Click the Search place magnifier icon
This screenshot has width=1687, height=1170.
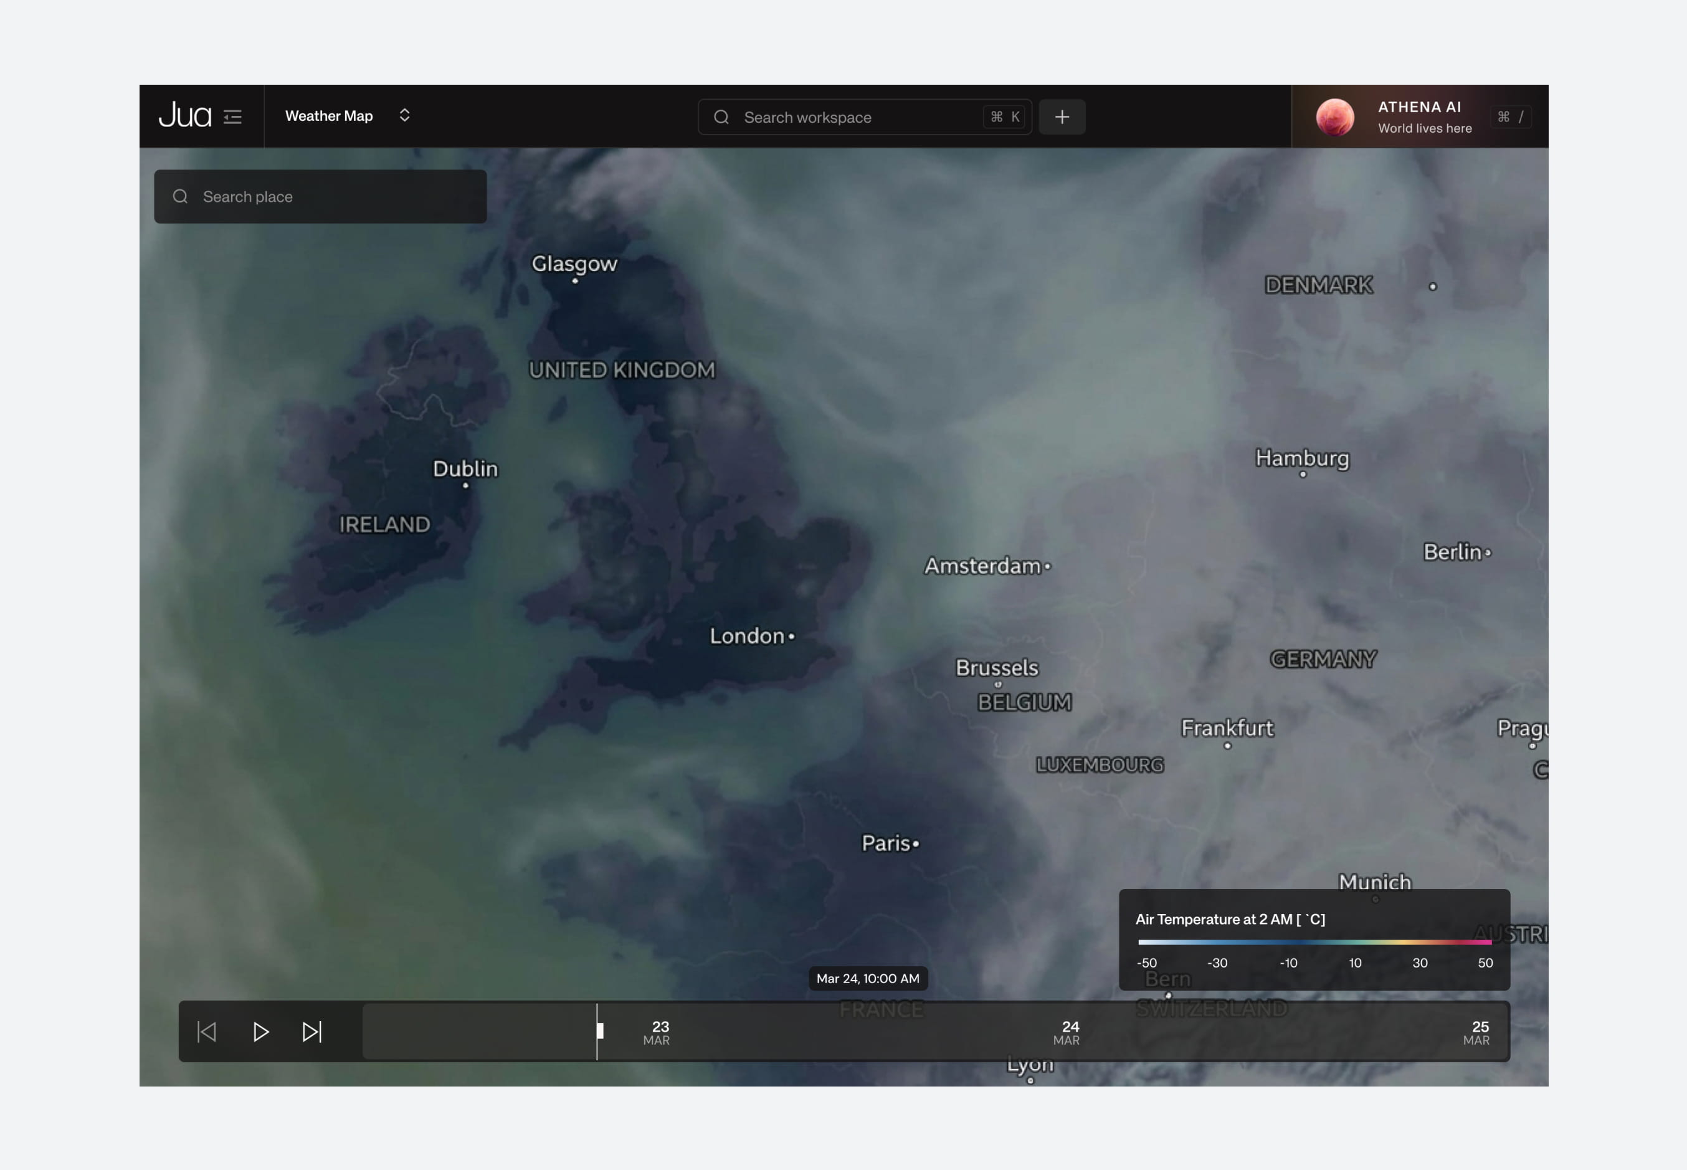[180, 196]
